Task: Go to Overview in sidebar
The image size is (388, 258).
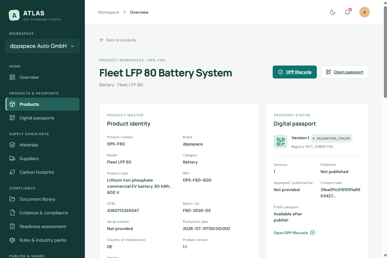Action: (42, 77)
